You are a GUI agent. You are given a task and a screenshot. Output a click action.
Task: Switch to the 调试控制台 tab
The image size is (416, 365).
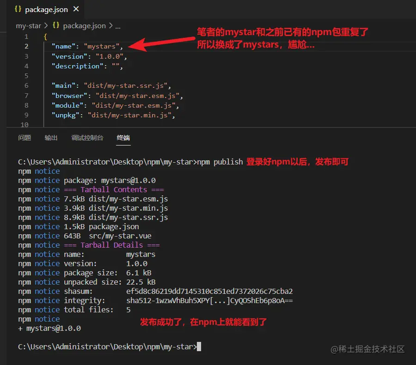[87, 138]
